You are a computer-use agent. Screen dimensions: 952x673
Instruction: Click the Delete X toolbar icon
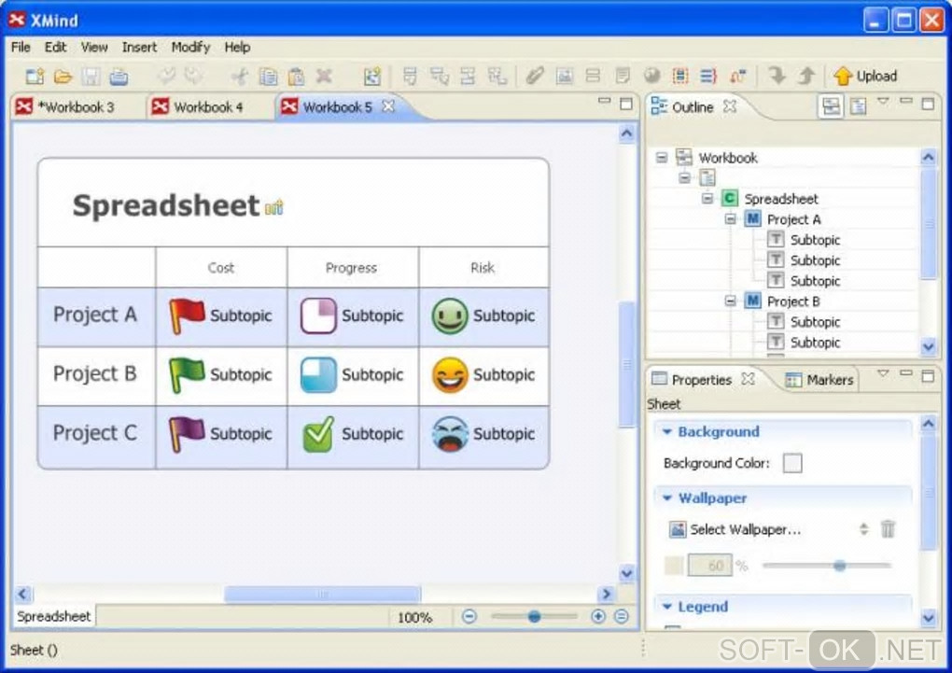coord(324,76)
